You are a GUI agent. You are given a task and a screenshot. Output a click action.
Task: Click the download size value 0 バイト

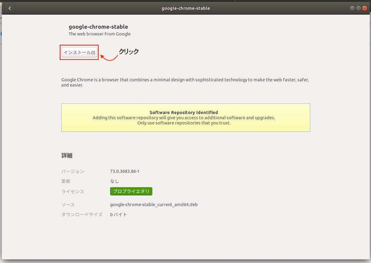point(118,215)
